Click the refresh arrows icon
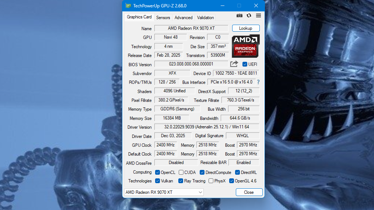 249,15
